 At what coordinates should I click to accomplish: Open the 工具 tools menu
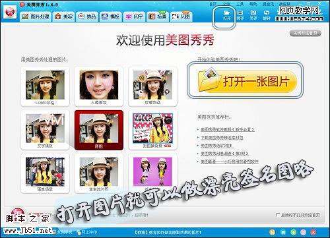point(240,4)
